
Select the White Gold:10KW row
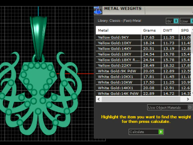[144, 83]
